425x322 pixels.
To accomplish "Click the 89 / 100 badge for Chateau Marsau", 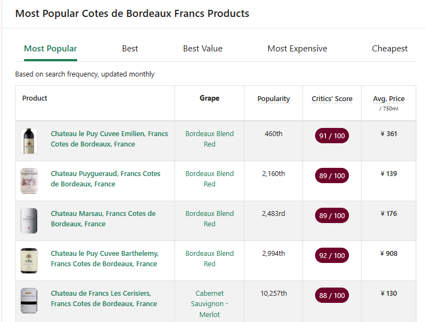I will pyautogui.click(x=332, y=215).
